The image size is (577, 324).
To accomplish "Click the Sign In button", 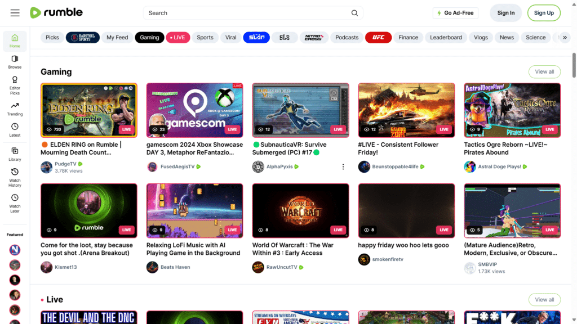I will (505, 13).
